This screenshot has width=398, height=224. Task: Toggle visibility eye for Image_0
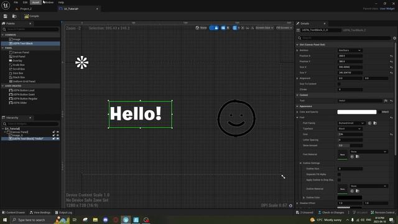58,136
